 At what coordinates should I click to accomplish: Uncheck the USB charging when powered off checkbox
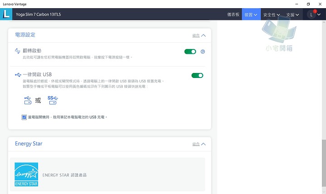click(x=24, y=117)
